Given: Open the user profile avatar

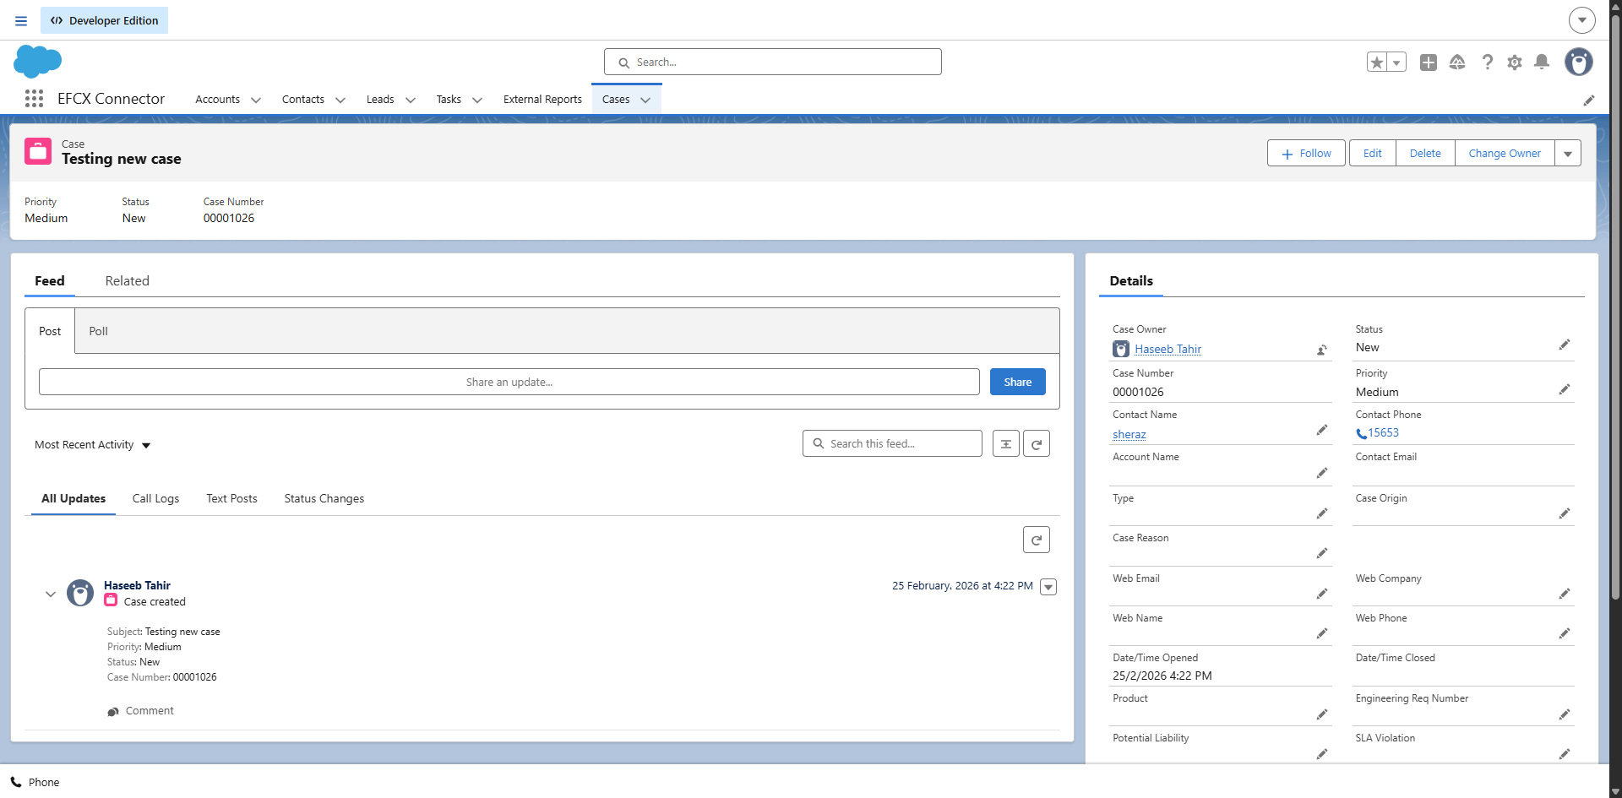Looking at the screenshot, I should (x=1579, y=62).
